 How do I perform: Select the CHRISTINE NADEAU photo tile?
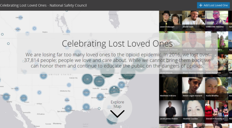point(216,21)
